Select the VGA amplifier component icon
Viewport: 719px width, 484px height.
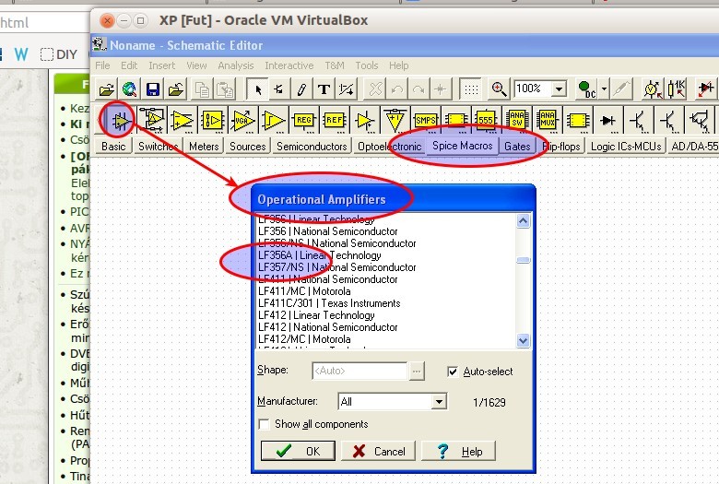pyautogui.click(x=243, y=121)
